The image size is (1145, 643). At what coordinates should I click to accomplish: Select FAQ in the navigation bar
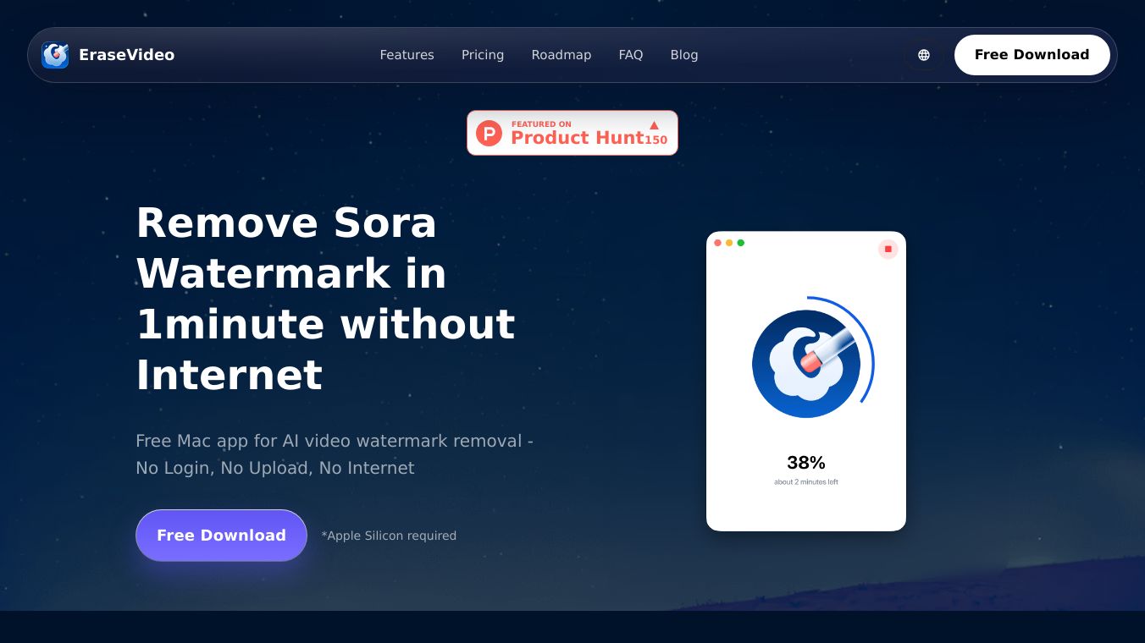[x=631, y=55]
